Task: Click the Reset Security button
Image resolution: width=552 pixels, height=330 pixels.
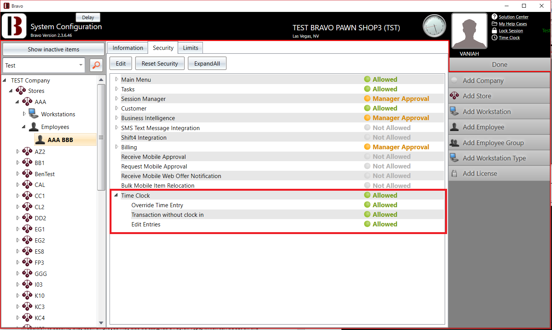Action: point(160,63)
